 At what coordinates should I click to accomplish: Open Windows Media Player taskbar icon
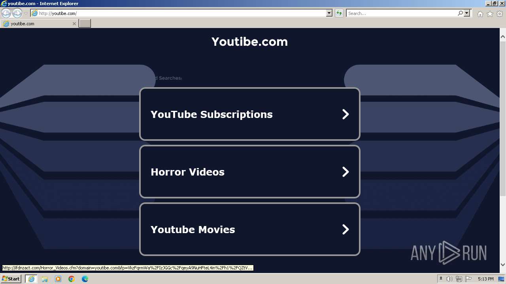pos(58,279)
